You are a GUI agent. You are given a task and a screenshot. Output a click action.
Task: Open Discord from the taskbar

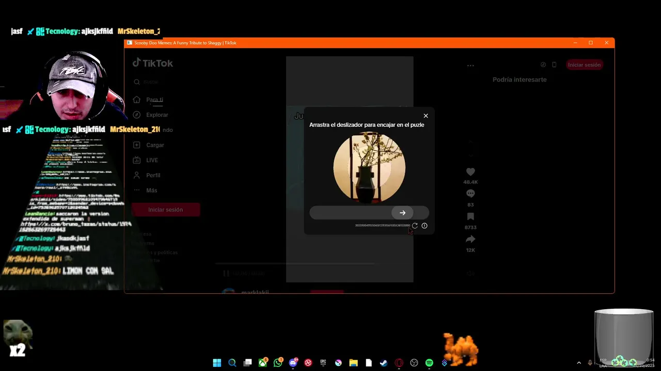293,363
